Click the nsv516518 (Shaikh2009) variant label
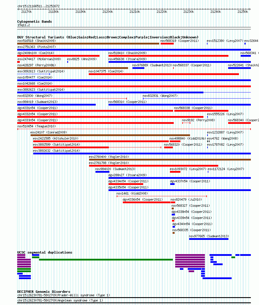259x305 pixels. pyautogui.click(x=37, y=41)
